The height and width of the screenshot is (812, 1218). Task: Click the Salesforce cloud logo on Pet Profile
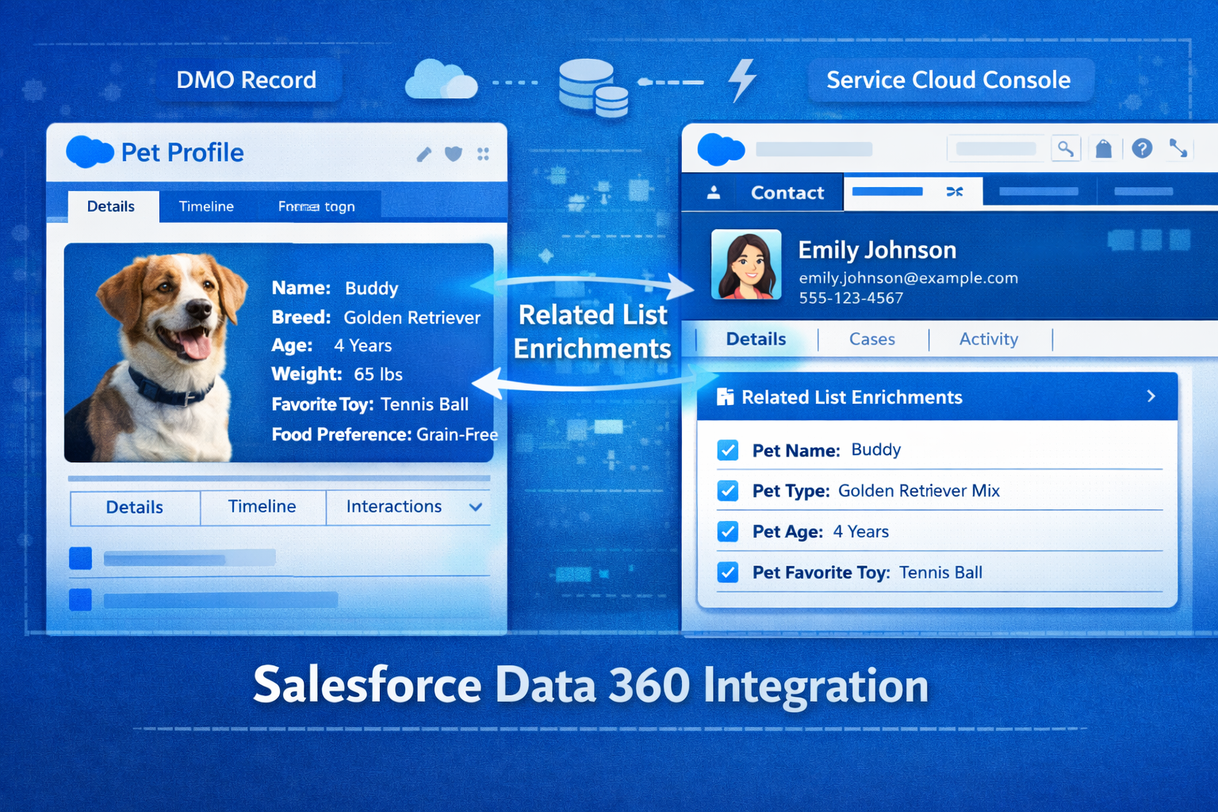click(89, 151)
